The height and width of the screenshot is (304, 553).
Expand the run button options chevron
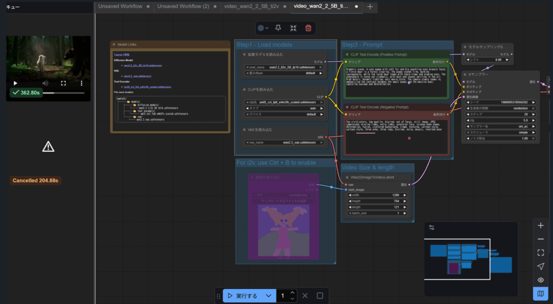tap(268, 296)
